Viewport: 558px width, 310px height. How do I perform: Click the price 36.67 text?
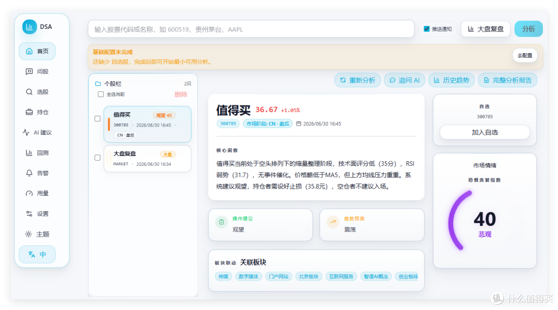click(267, 110)
